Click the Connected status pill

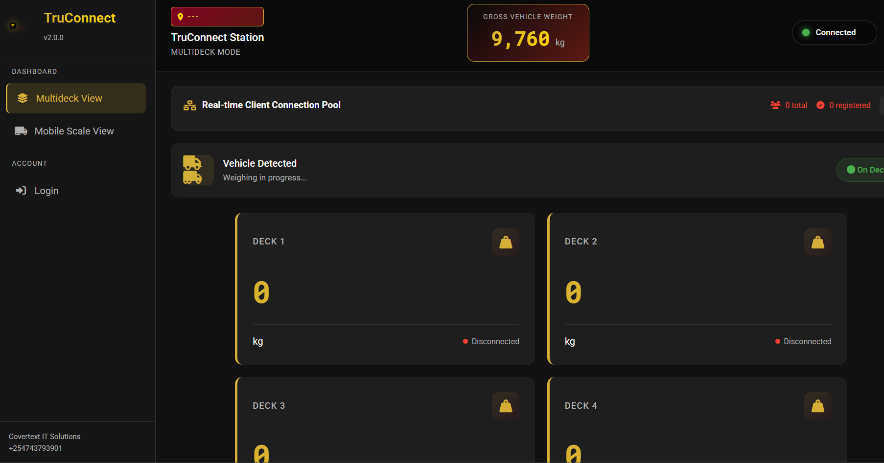pos(834,33)
